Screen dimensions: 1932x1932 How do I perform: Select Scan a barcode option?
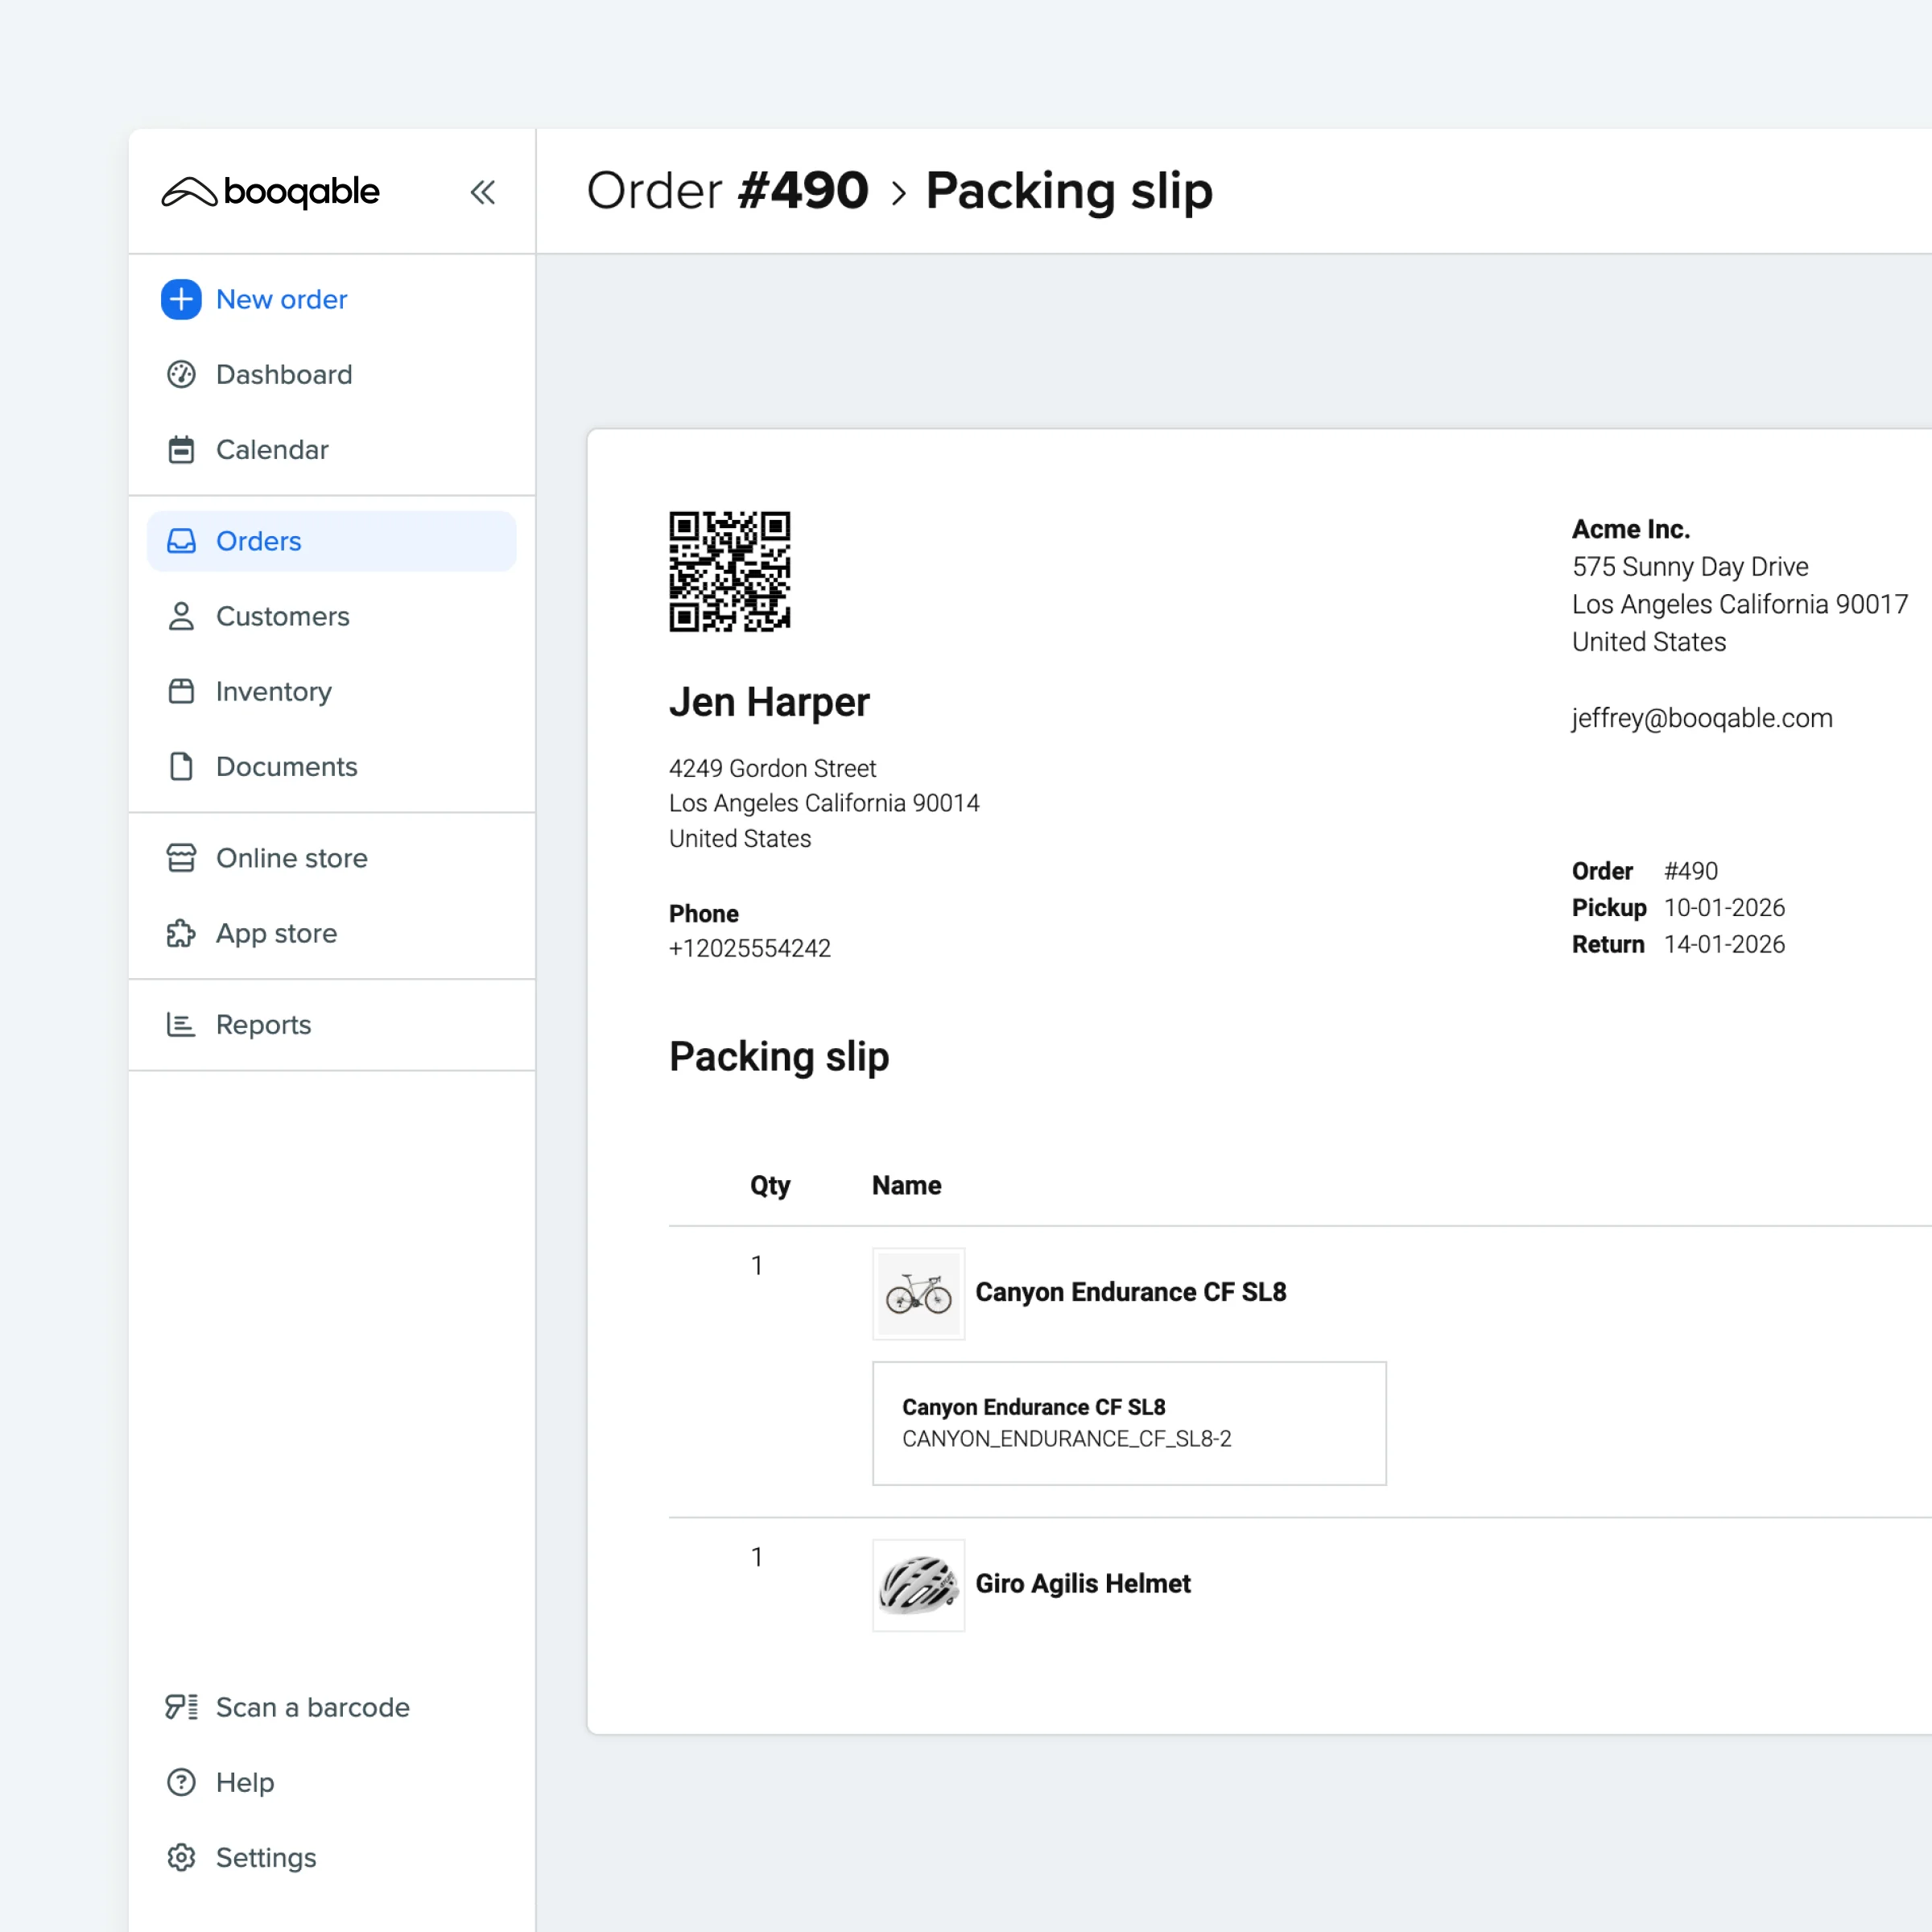tap(311, 1707)
